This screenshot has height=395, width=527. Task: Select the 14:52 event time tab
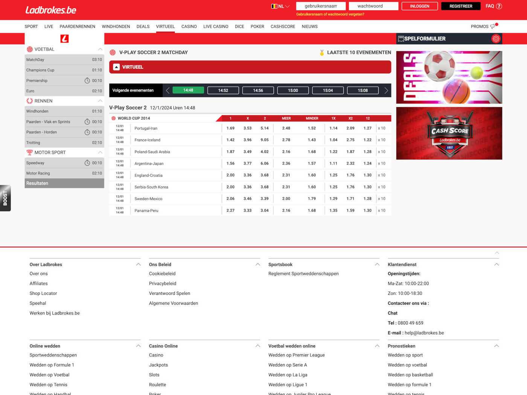223,90
